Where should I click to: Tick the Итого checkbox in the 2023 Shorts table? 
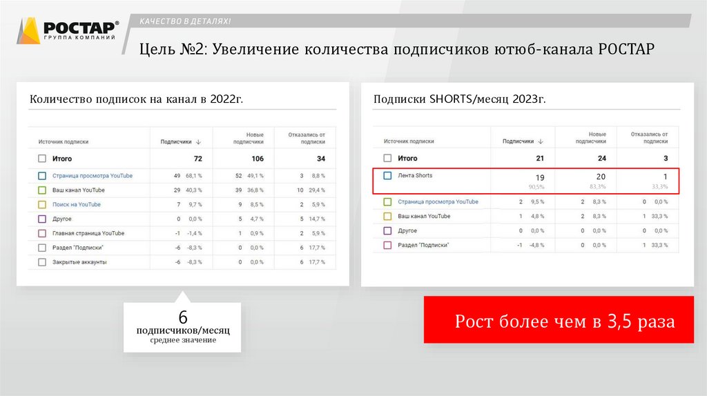point(387,158)
